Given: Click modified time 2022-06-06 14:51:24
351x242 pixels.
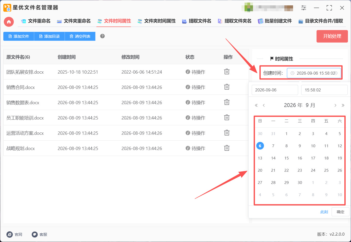Looking at the screenshot, I should coord(142,72).
